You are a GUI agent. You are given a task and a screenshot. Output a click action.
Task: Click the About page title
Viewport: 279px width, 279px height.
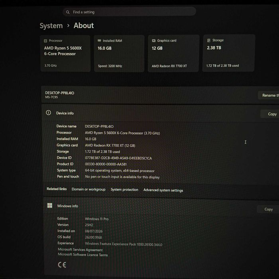point(84,26)
